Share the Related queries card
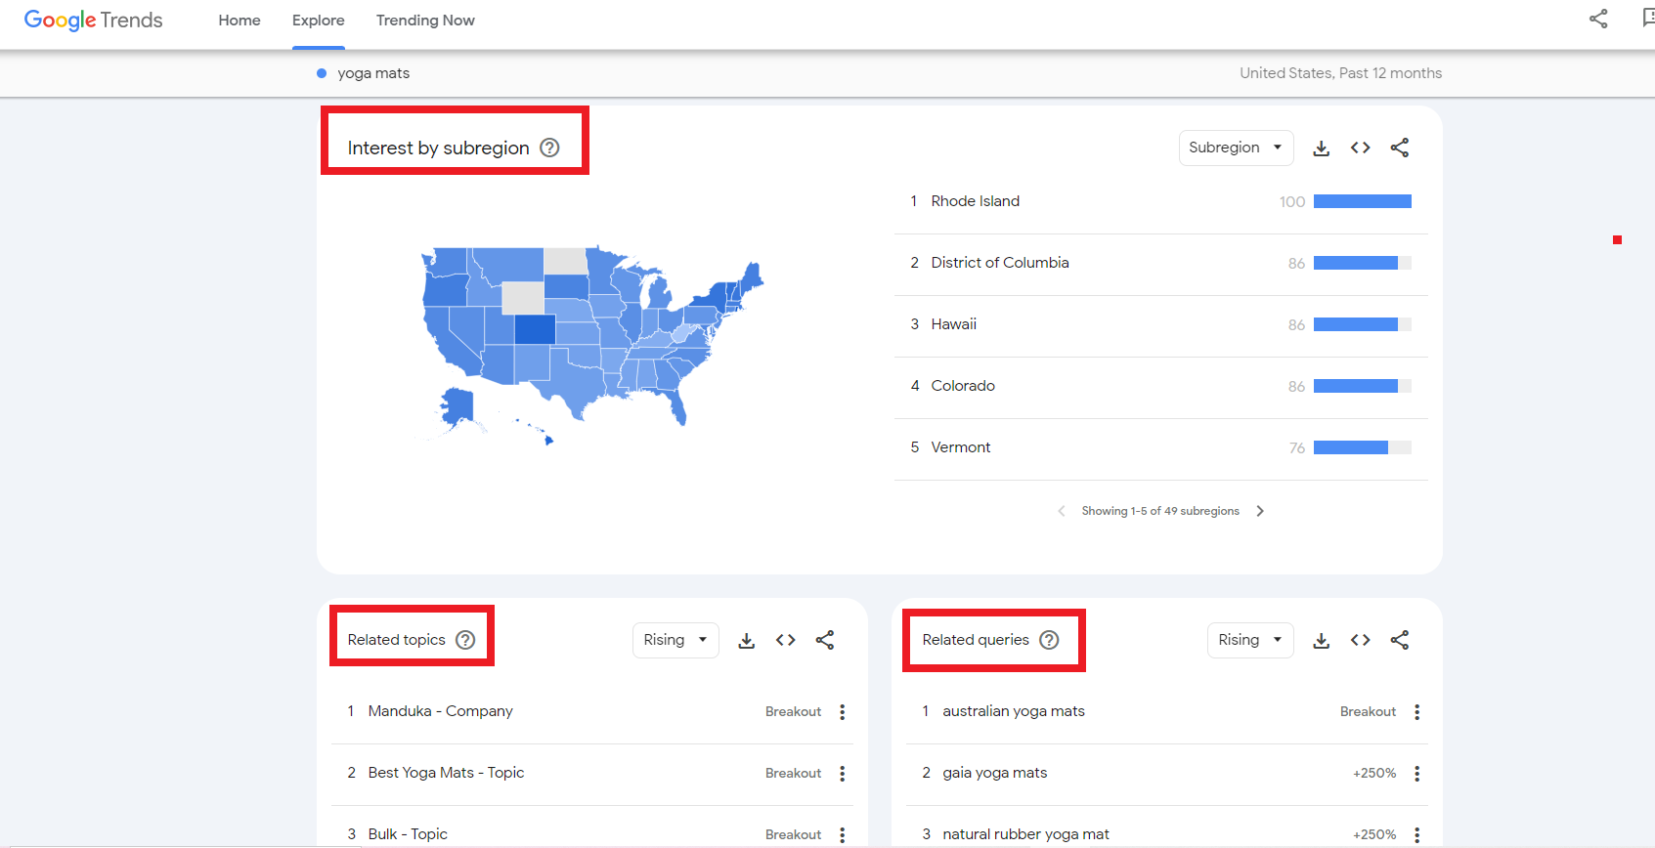Image resolution: width=1655 pixels, height=848 pixels. coord(1400,640)
